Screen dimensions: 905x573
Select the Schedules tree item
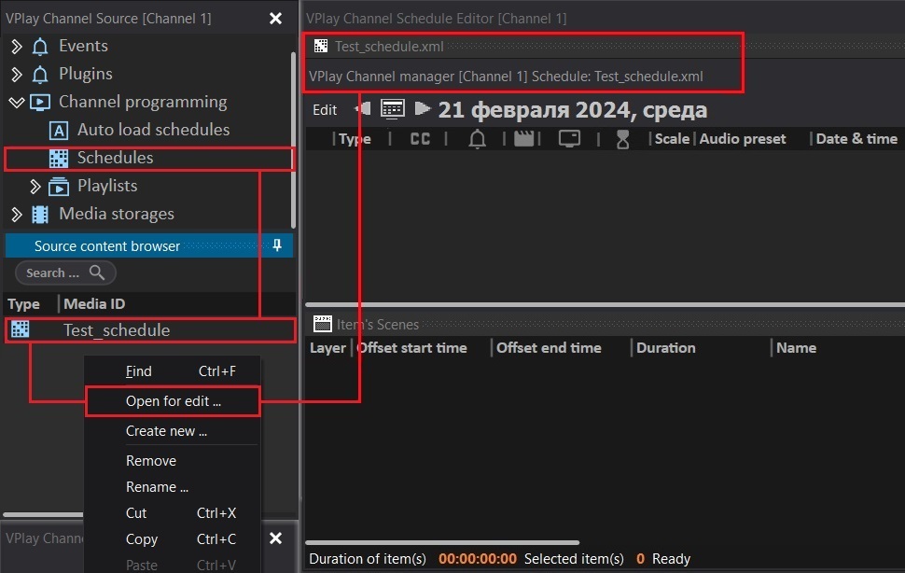[116, 158]
